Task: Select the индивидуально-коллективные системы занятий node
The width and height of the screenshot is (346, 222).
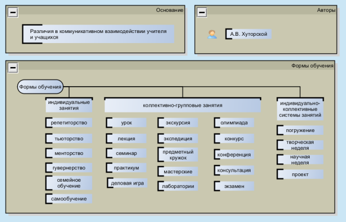Action: 300,109
